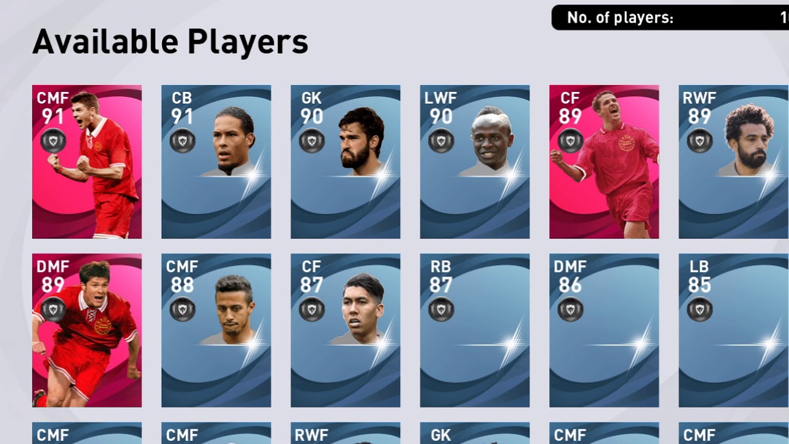The height and width of the screenshot is (444, 789).
Task: Select the CB 91 player card
Action: (216, 162)
